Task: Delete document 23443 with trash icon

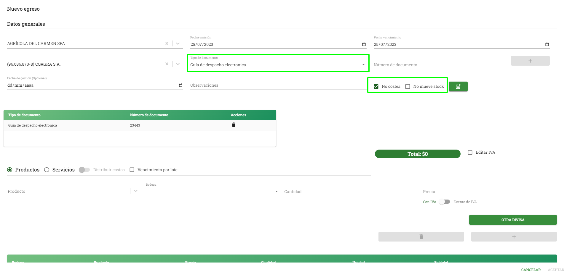Action: coord(234,125)
